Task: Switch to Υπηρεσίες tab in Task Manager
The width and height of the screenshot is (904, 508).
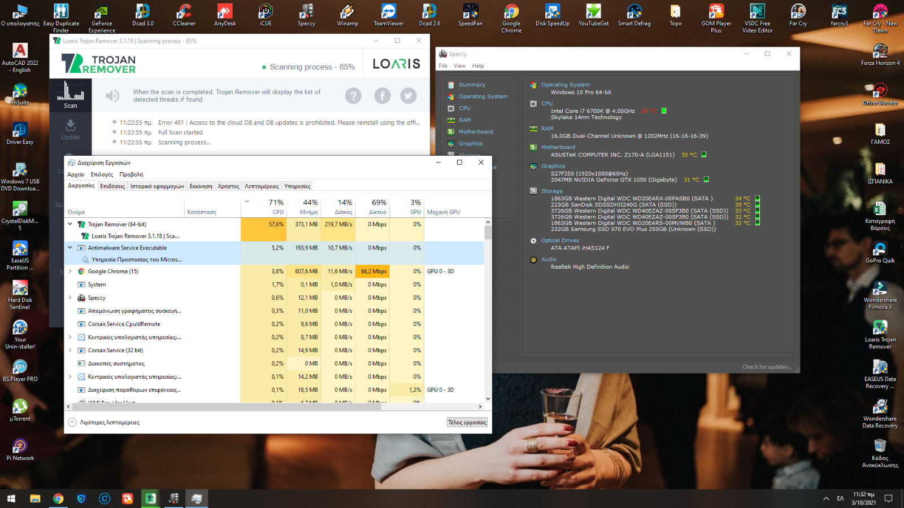Action: coord(297,186)
